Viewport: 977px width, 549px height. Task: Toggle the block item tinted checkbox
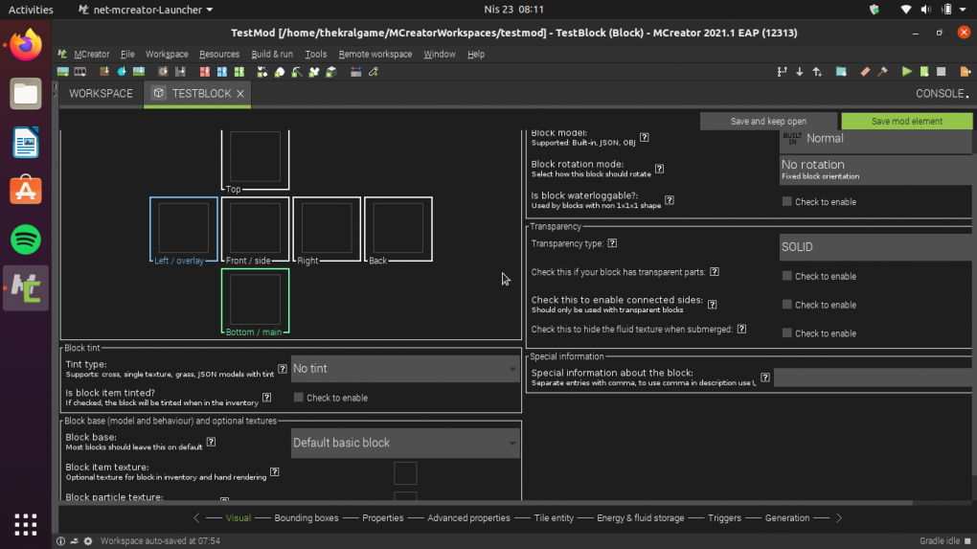[x=299, y=398]
